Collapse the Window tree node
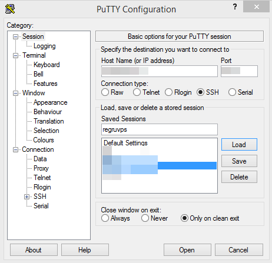272x263 pixels. point(15,93)
